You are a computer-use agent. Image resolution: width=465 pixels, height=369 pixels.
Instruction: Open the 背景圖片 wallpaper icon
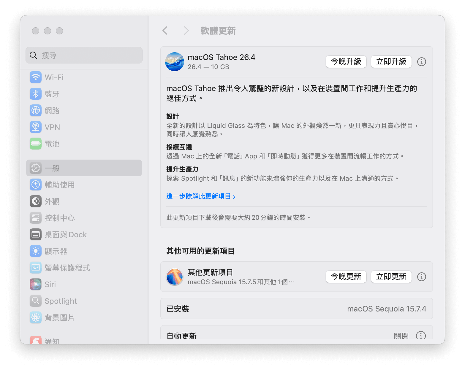coord(36,318)
